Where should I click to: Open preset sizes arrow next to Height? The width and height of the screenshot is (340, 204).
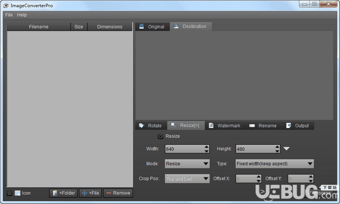tap(286, 148)
